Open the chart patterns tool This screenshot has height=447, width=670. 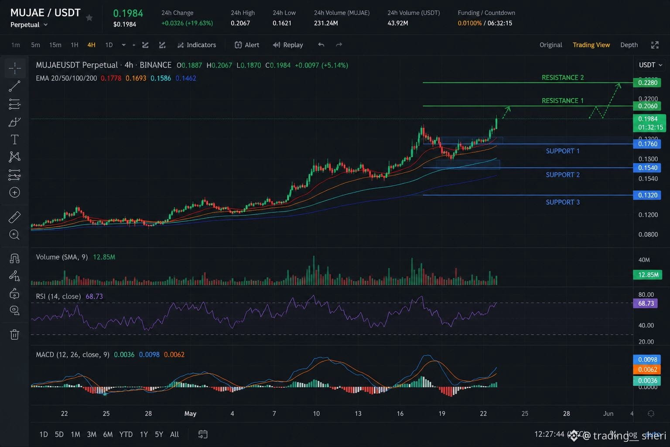click(x=14, y=157)
